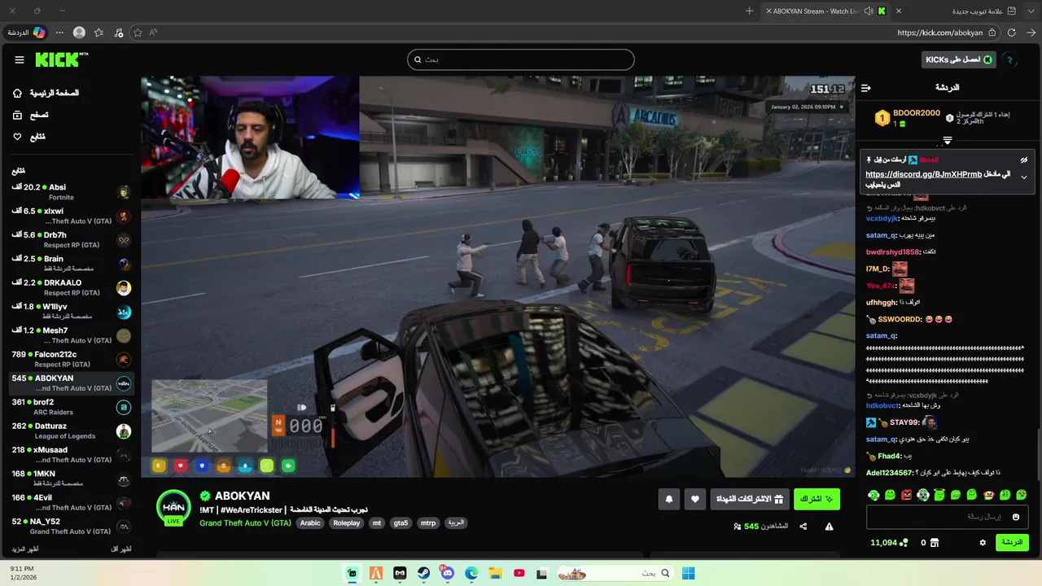Select brof2 ARC Raiders channel
1042x586 pixels.
pyautogui.click(x=72, y=407)
